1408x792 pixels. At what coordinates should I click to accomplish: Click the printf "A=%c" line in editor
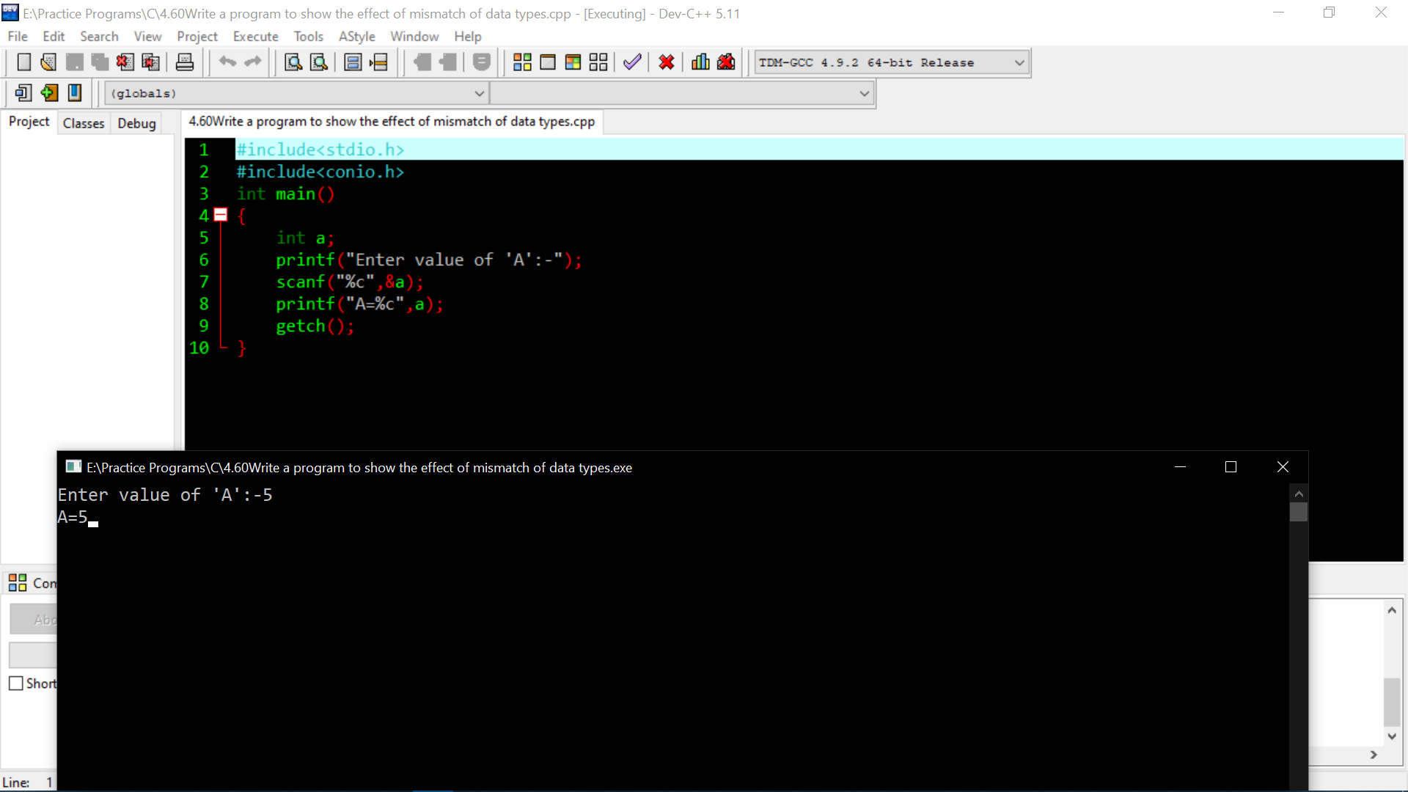click(359, 304)
